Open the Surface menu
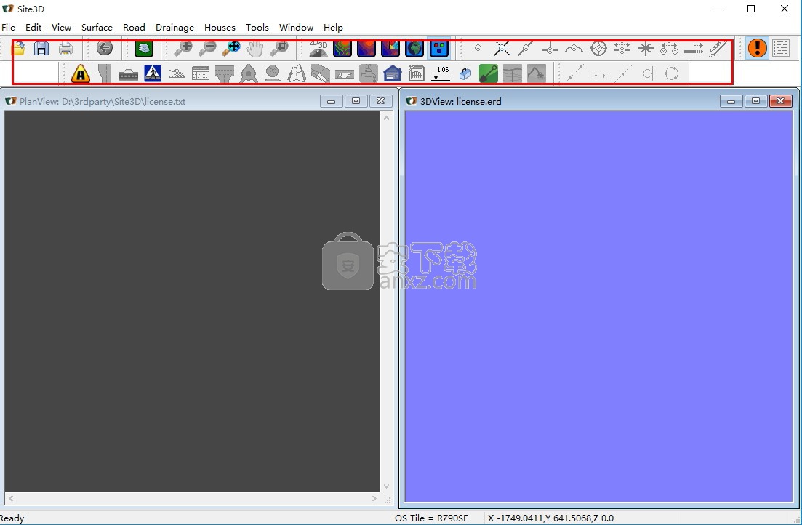Screen dimensions: 802x525 [97, 27]
